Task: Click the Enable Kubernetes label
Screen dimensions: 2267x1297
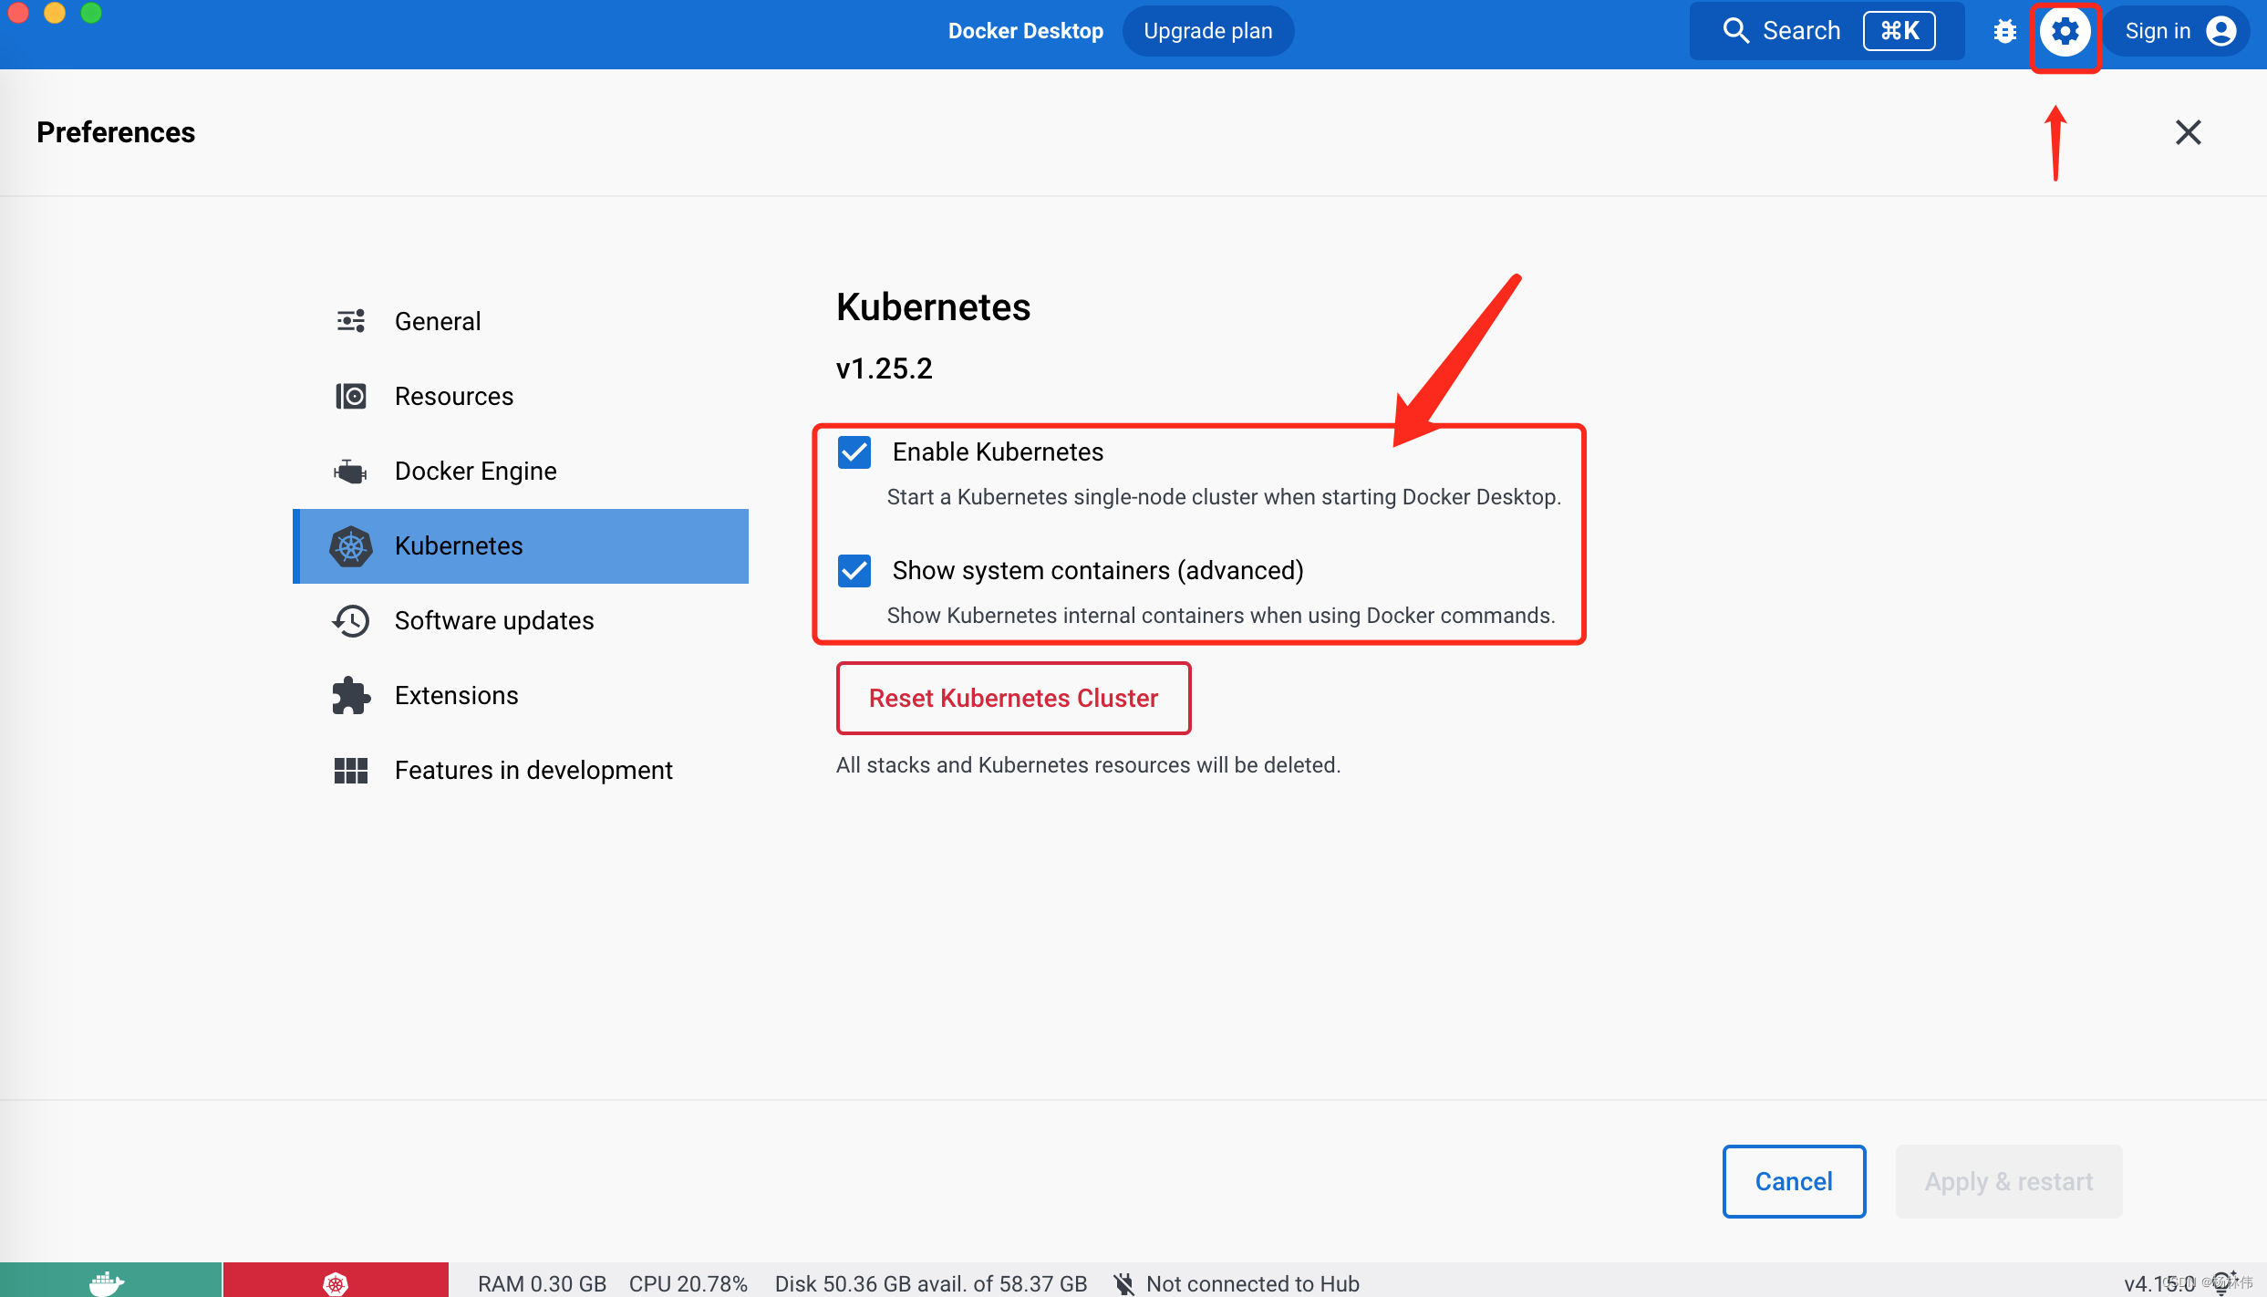Action: (x=998, y=452)
